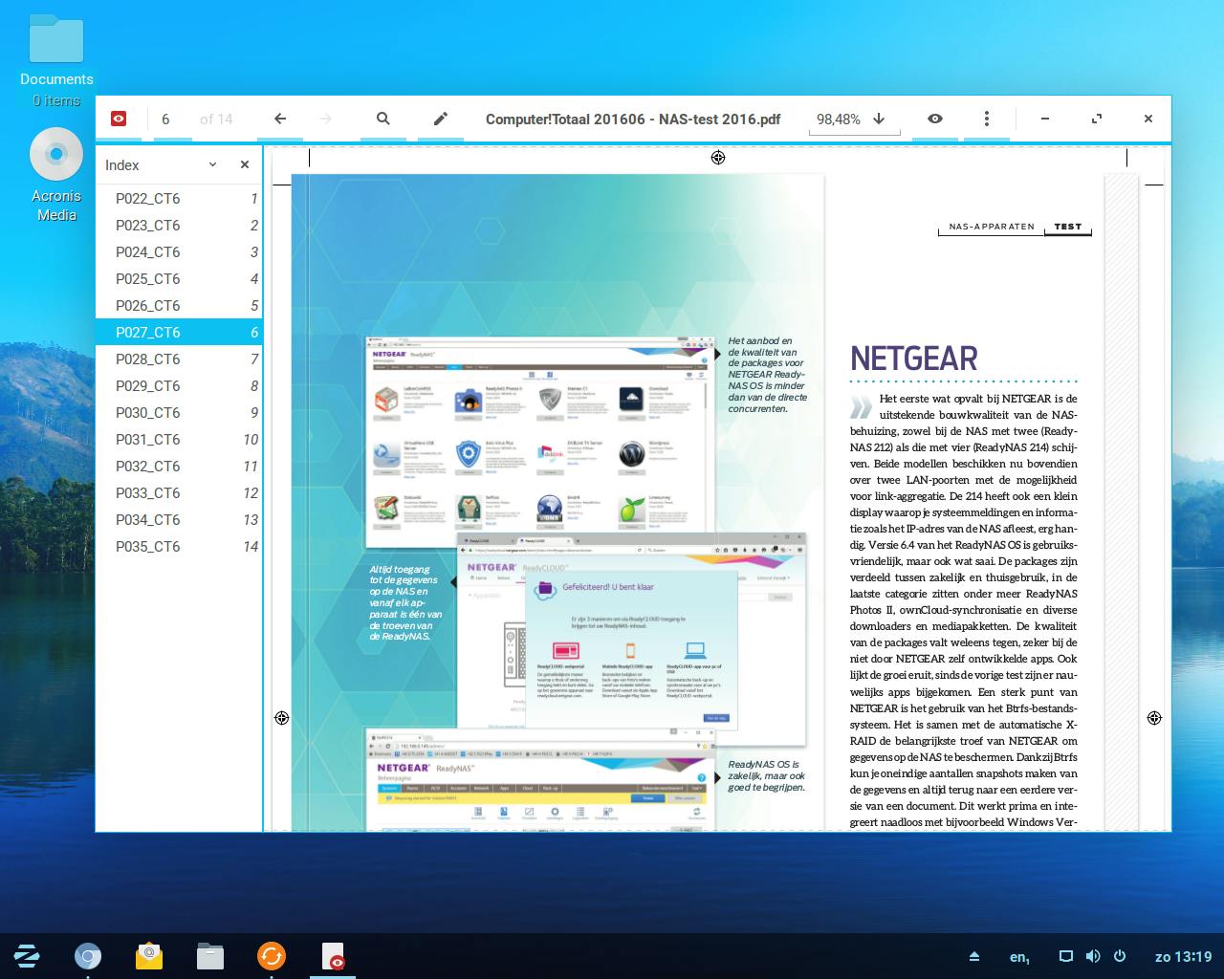
Task: Jump to P035_CT6 index entry
Action: 148,547
